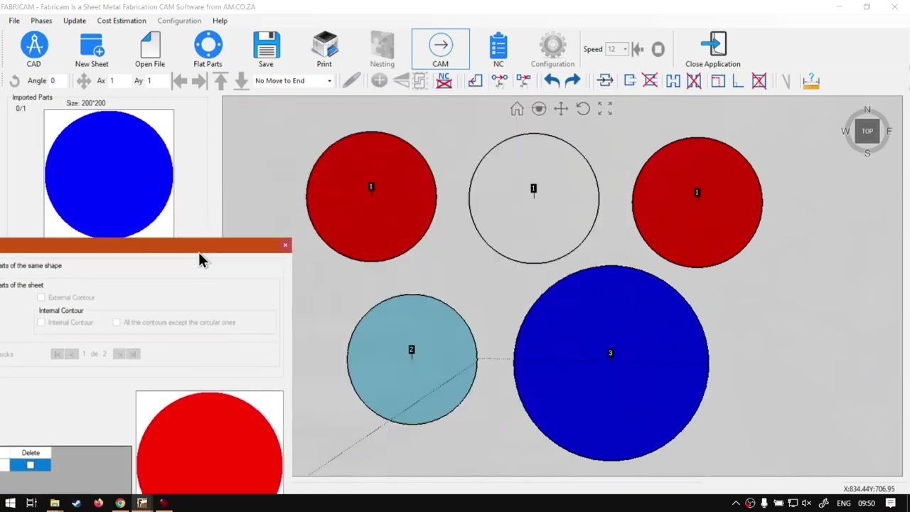Click the taskbar clock showing 09:50
Viewport: 910px width, 512px height.
point(867,503)
